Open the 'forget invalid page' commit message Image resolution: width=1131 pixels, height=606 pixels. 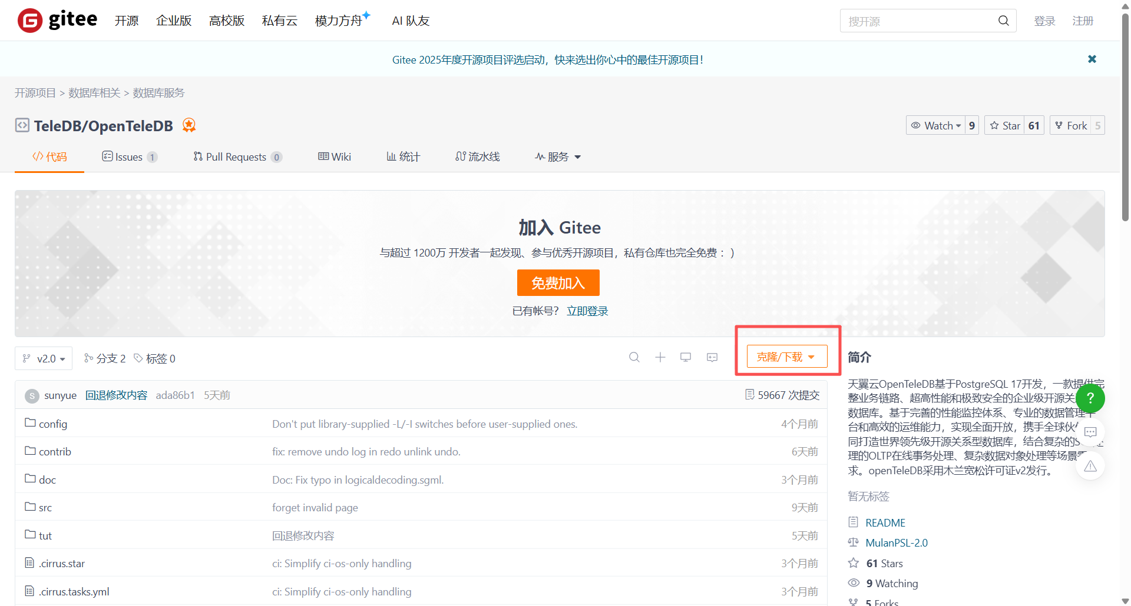315,507
